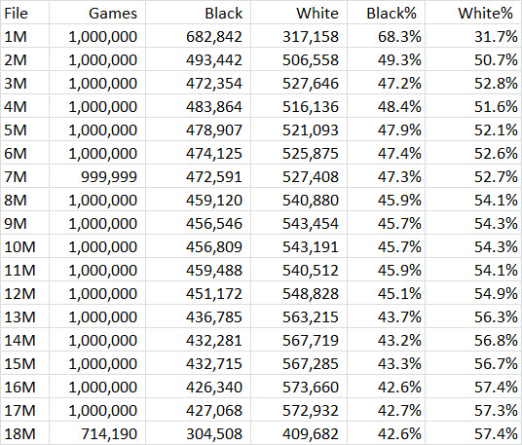Click cell with value 573,660
Viewport: 522px width, 445px height.
[x=299, y=387]
